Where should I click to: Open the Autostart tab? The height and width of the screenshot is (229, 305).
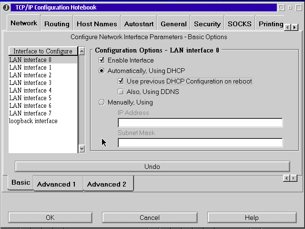pos(139,24)
